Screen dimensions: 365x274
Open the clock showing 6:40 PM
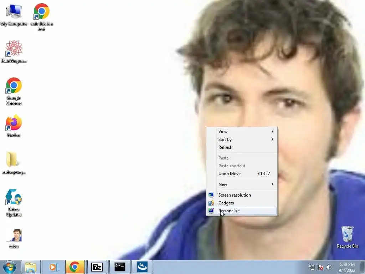coord(347,267)
